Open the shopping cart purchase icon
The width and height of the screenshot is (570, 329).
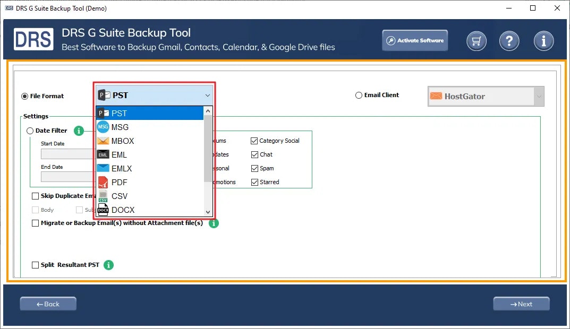click(x=476, y=41)
